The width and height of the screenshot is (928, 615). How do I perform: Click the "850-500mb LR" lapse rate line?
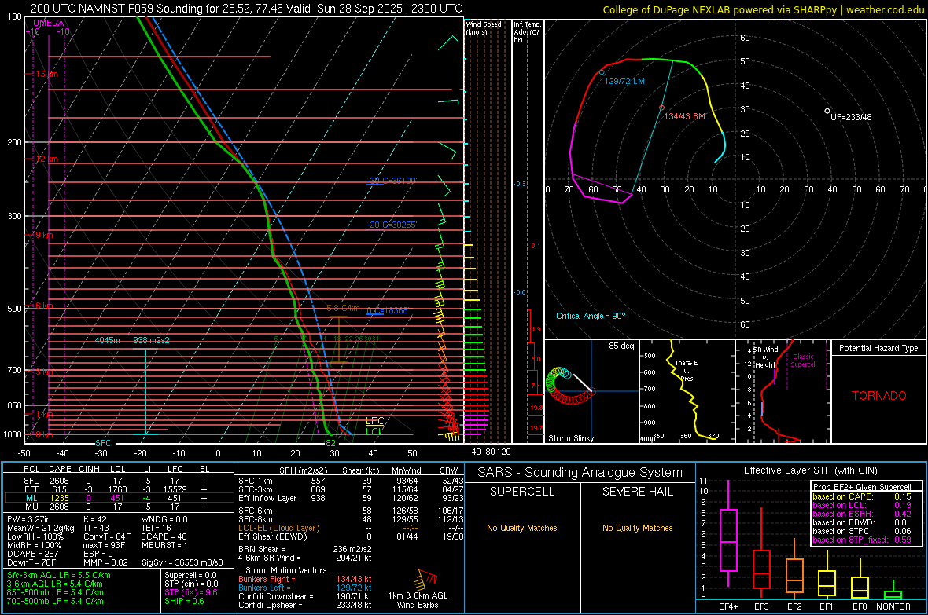coord(56,592)
